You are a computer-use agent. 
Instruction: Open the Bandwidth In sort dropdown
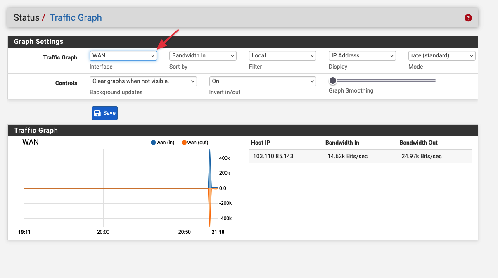(203, 56)
